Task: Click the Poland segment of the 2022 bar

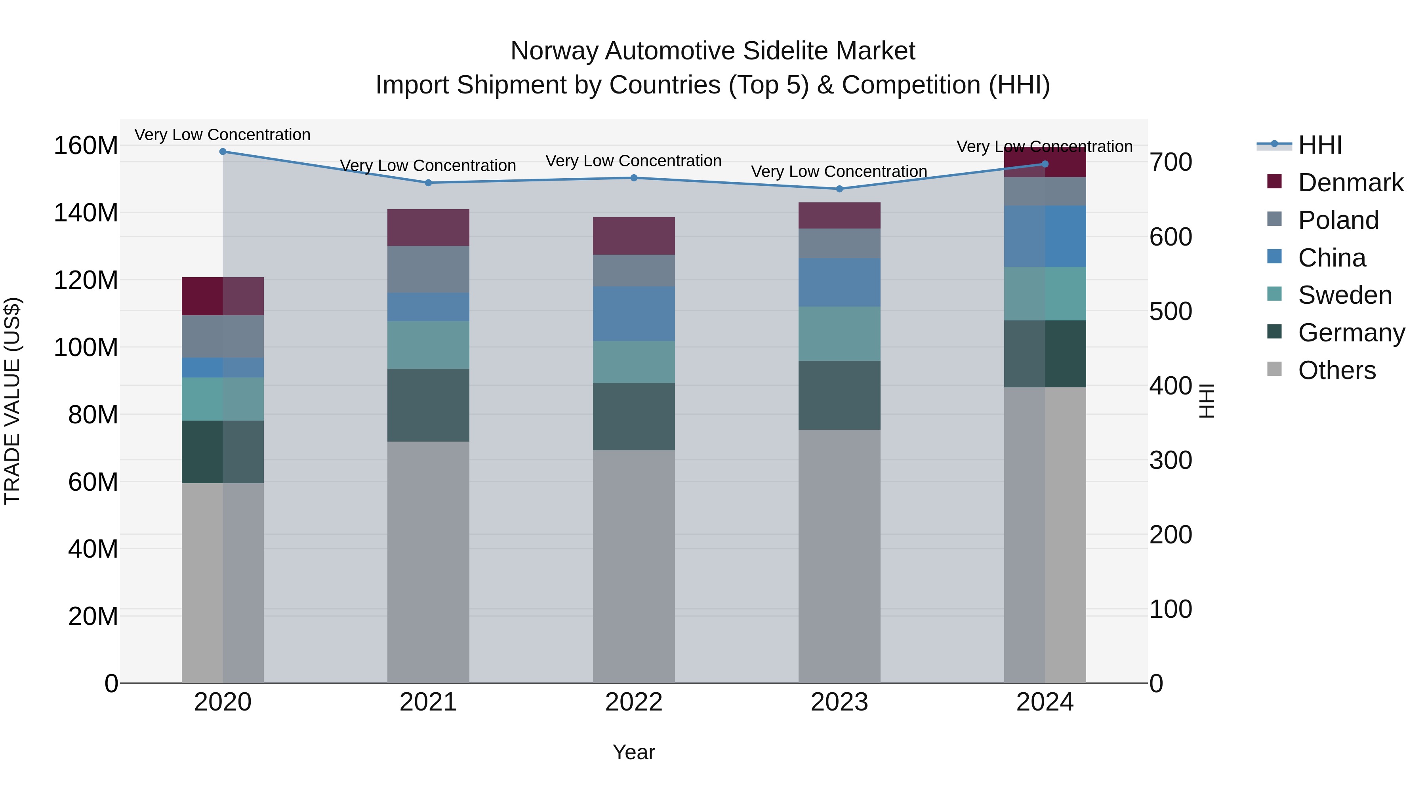Action: (x=634, y=271)
